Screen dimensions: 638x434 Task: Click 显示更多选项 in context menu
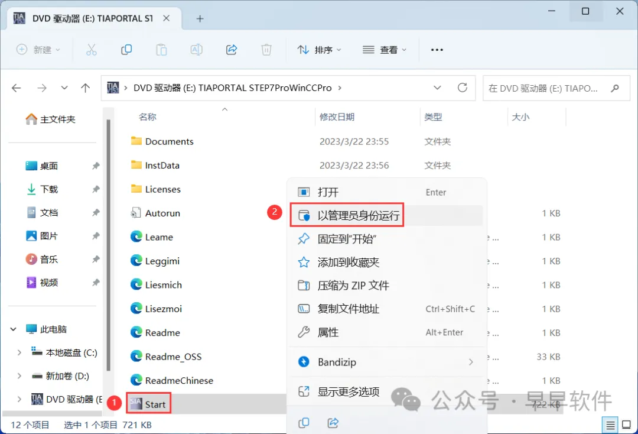pos(386,391)
